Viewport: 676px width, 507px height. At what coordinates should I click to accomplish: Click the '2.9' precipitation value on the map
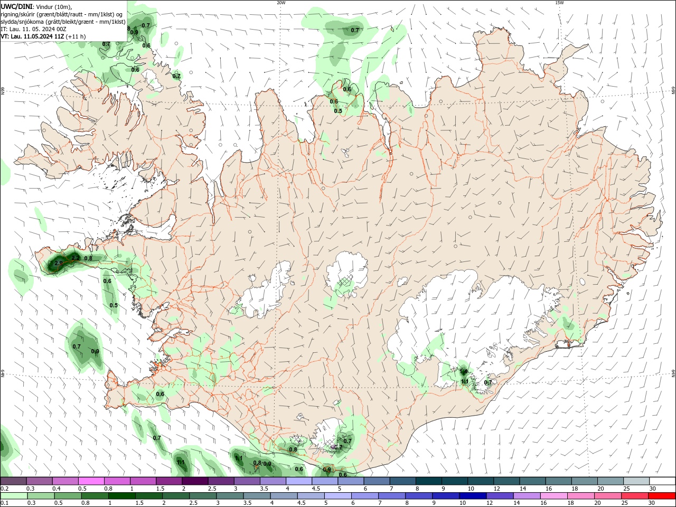point(59,263)
